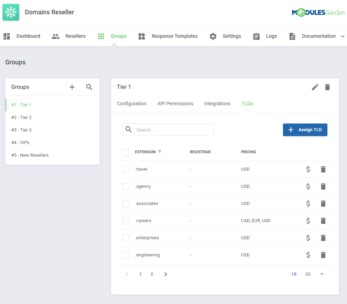The width and height of the screenshot is (347, 304).
Task: Switch to the API Permissions tab
Action: (x=175, y=104)
